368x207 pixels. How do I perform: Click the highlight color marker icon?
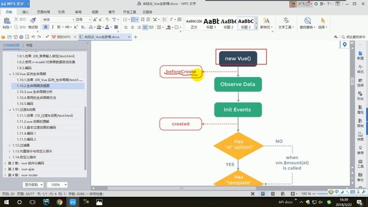tap(99, 27)
